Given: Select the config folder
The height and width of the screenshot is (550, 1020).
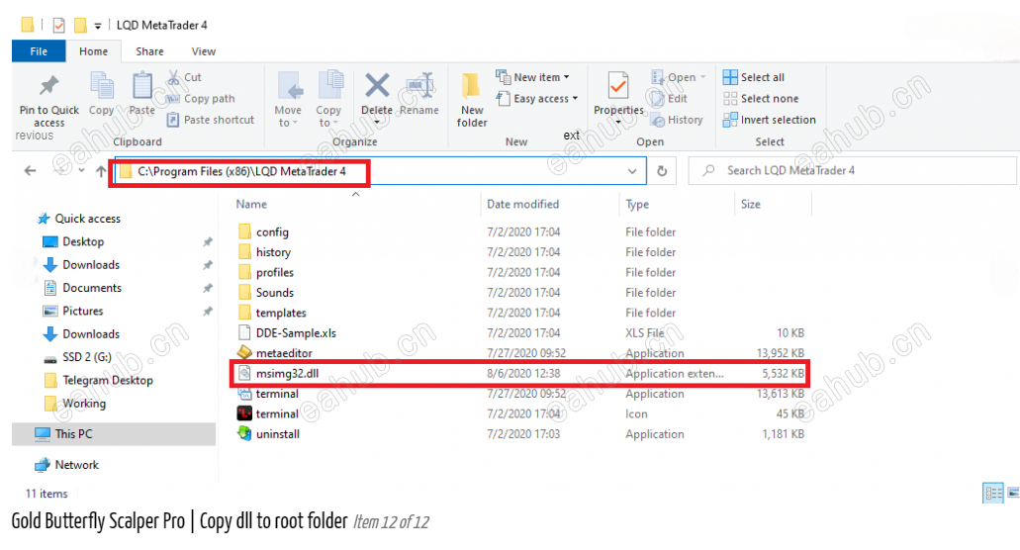Looking at the screenshot, I should coord(264,232).
